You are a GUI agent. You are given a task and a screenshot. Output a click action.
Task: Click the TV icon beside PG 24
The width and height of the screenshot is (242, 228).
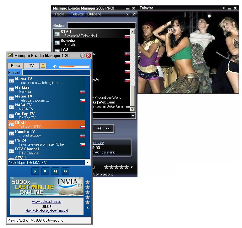click(x=12, y=142)
